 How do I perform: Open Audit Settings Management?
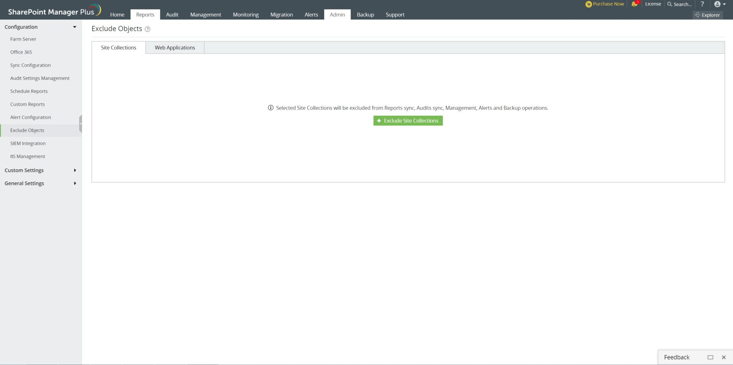click(40, 78)
